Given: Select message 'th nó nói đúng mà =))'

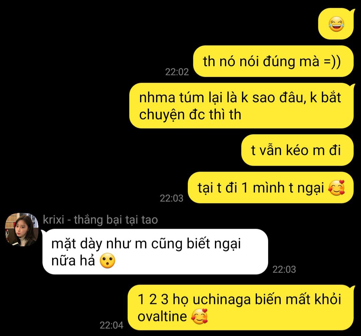Looking at the screenshot, I should click(x=273, y=61).
